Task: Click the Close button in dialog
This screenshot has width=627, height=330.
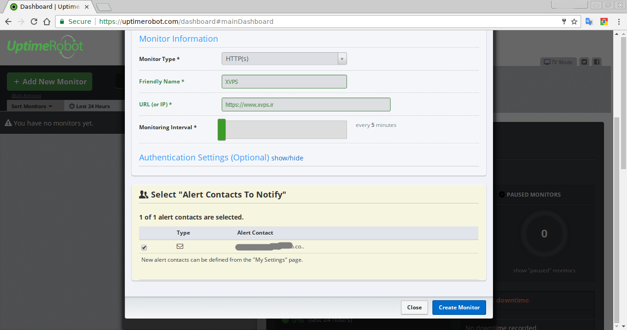Action: tap(414, 308)
